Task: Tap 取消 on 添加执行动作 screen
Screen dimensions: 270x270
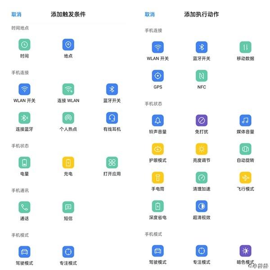Action: click(150, 14)
